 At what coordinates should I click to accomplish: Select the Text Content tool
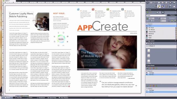click(151, 3)
